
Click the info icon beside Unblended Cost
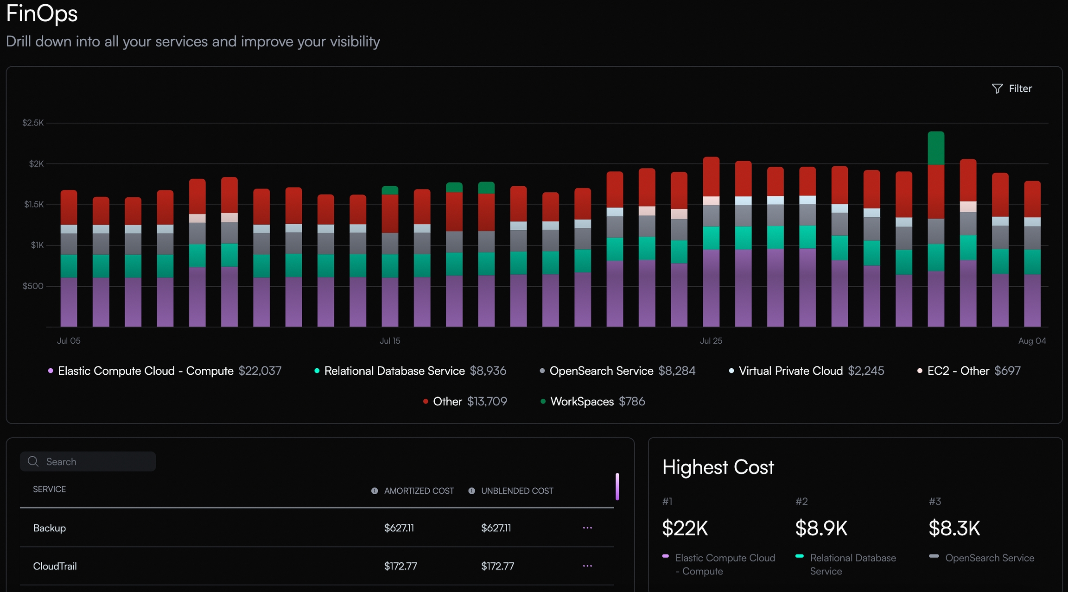click(x=471, y=491)
